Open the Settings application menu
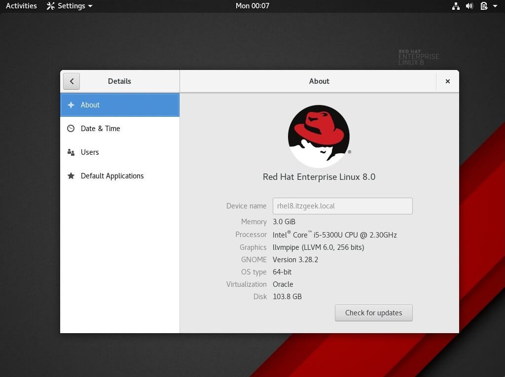505x377 pixels. click(x=69, y=6)
